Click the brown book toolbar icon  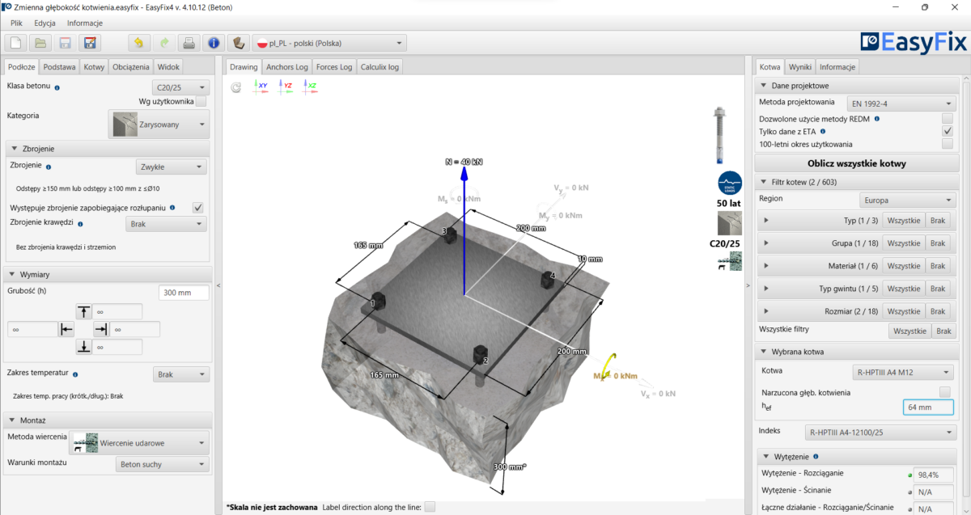pyautogui.click(x=239, y=43)
